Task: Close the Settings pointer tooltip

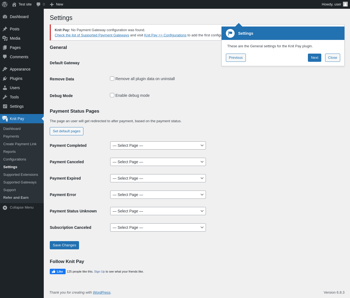Action: tap(332, 58)
